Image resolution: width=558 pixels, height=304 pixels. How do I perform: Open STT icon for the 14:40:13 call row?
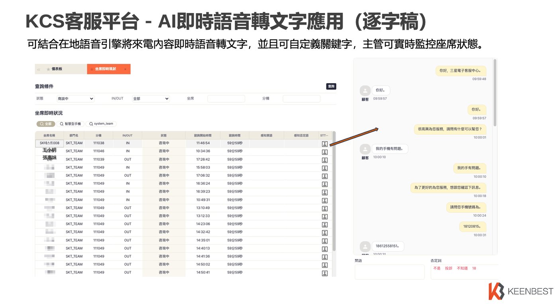(324, 249)
